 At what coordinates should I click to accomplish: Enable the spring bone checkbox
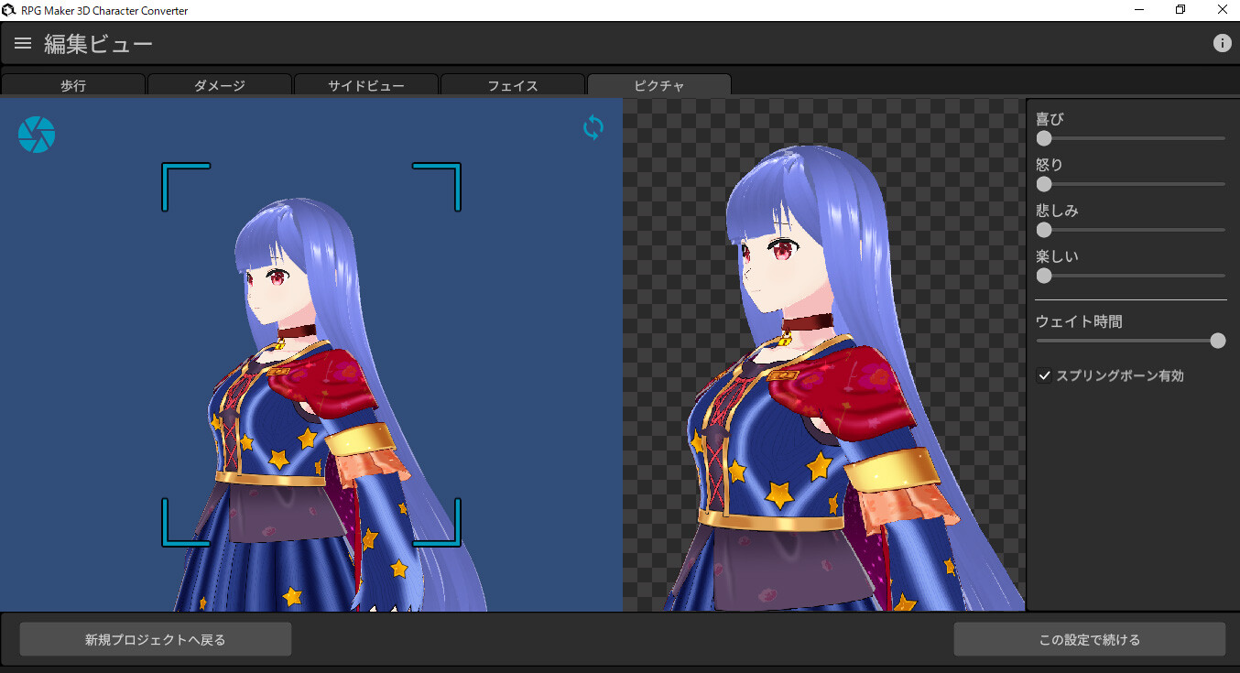[x=1044, y=374]
